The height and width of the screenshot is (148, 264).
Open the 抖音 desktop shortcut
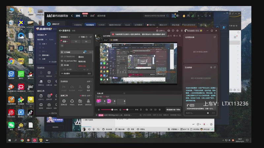[x=30, y=113]
